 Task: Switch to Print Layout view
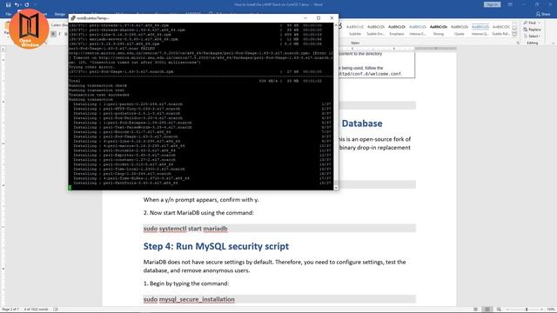(487, 310)
